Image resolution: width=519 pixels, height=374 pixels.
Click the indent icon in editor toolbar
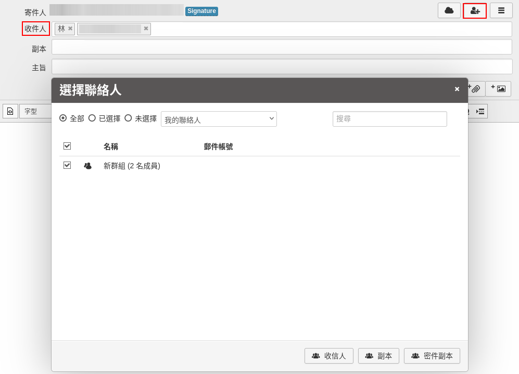(480, 111)
